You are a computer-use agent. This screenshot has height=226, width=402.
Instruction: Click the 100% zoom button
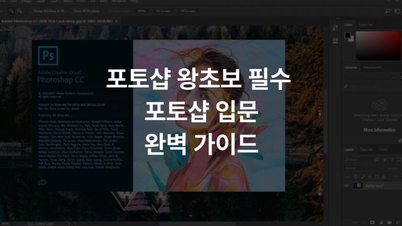click(141, 11)
